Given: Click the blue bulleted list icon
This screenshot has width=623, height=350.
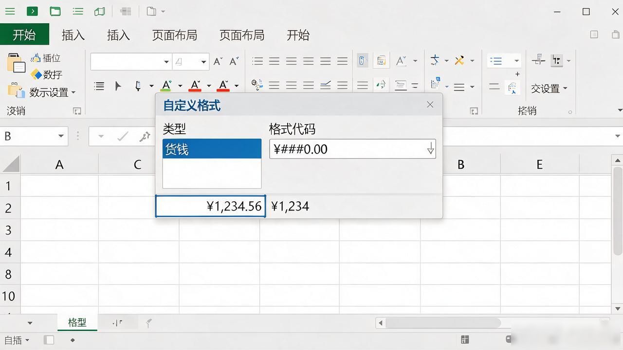Looking at the screenshot, I should click(x=496, y=61).
